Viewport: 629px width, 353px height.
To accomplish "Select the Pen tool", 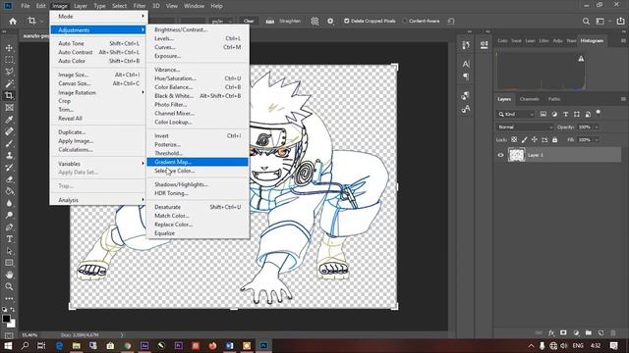I will coord(9,227).
